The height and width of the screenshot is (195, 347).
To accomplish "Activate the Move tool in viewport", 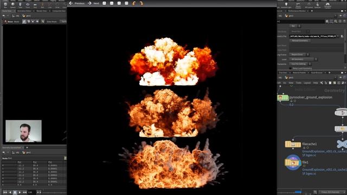I will click(x=9, y=22).
